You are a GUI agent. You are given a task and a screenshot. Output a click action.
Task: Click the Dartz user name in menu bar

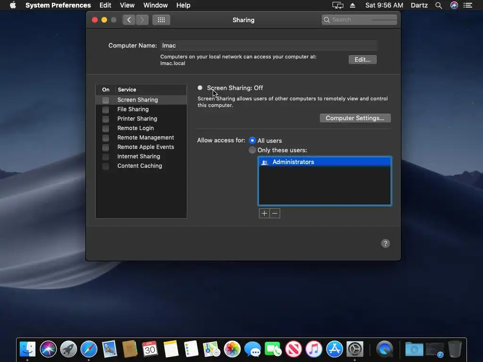pos(419,5)
